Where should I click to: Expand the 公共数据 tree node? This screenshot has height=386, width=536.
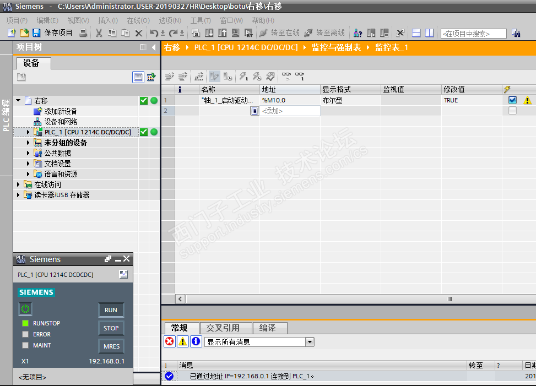coord(28,153)
